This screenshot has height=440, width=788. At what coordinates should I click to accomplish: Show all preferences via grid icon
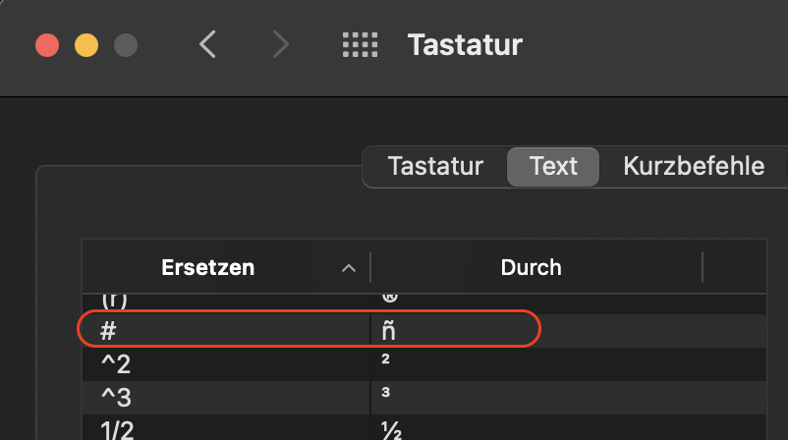tap(360, 44)
